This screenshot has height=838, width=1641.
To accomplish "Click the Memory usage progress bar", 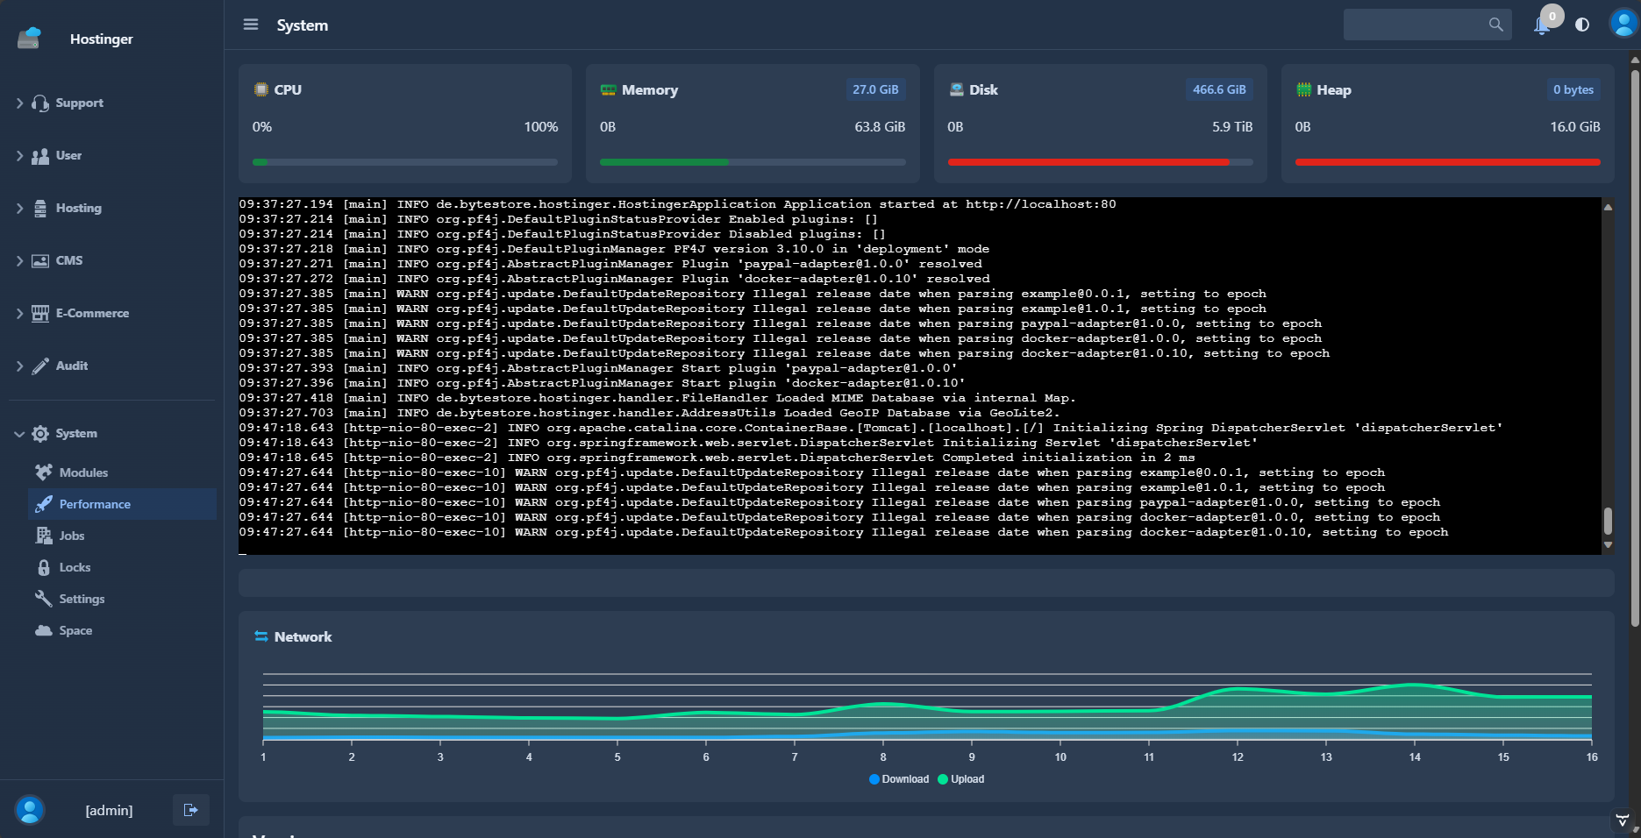I will pos(753,162).
